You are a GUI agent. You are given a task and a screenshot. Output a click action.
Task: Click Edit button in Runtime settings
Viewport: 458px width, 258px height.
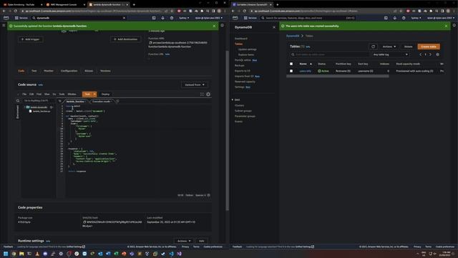tap(202, 241)
